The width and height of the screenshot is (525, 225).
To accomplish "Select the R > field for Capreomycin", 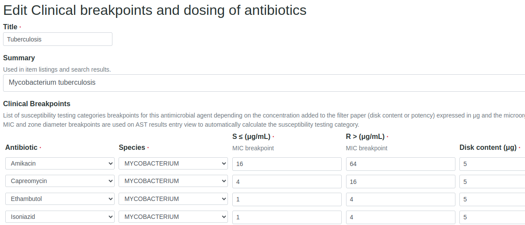I will coord(400,182).
